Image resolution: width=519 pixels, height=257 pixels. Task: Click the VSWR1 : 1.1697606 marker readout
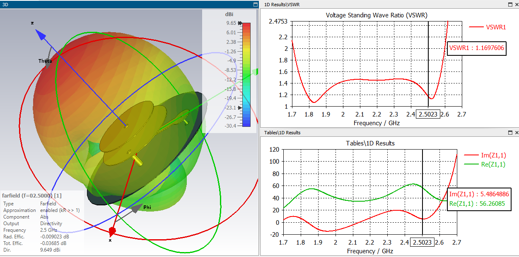tap(477, 48)
